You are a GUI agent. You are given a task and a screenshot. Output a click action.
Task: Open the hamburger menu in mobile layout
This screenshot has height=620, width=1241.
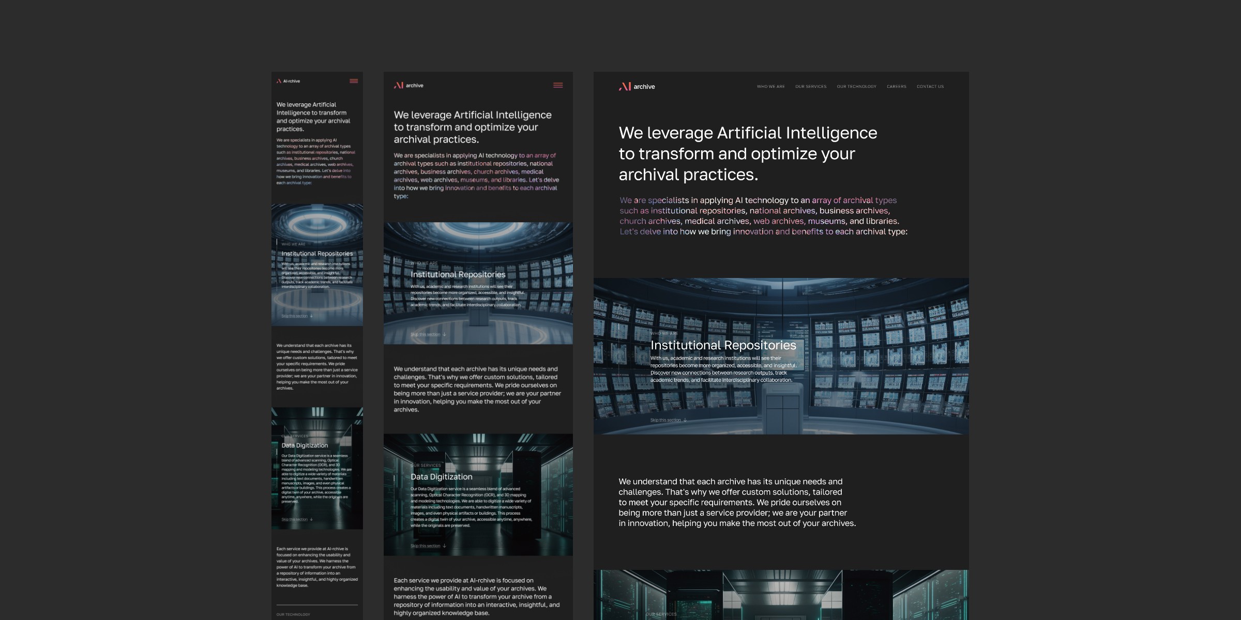pyautogui.click(x=354, y=81)
